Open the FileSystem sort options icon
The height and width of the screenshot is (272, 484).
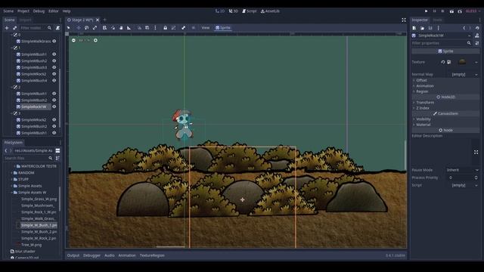pos(57,158)
